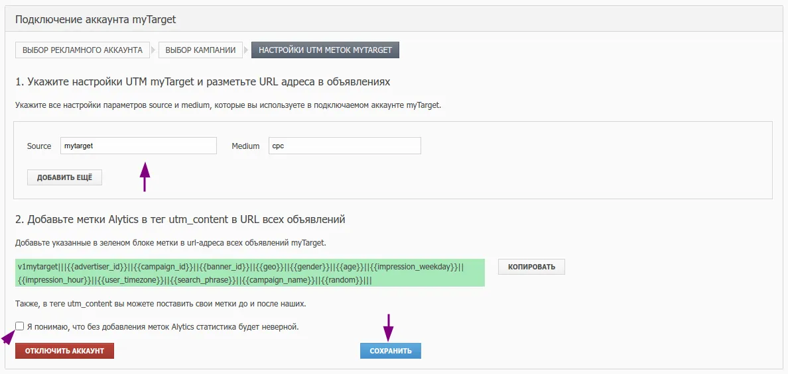Screen dimensions: 788x374
Task: Click the 'Source' field label
Action: click(x=39, y=146)
